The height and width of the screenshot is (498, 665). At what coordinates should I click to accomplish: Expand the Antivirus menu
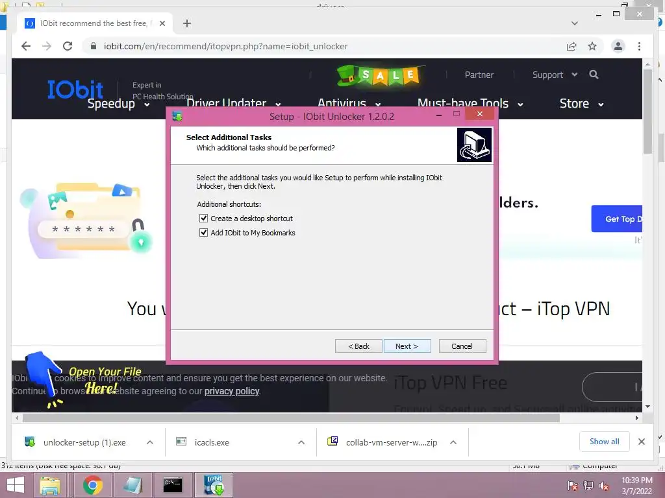[x=349, y=103]
